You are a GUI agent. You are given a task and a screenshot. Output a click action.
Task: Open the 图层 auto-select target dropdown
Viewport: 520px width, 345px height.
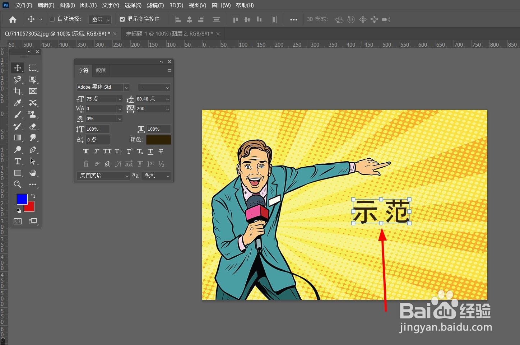(100, 19)
